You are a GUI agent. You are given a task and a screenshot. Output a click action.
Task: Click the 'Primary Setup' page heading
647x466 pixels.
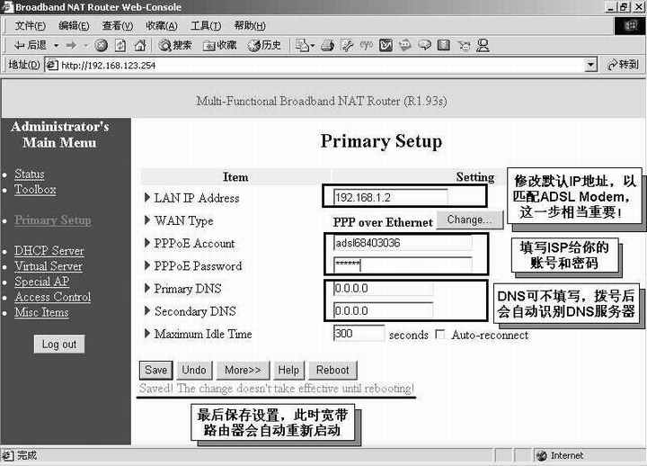coord(381,141)
